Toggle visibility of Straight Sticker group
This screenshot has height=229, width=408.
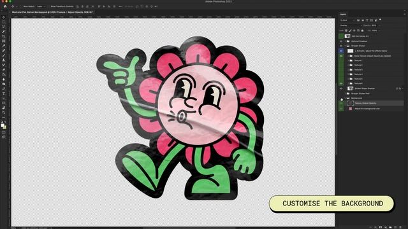tap(341, 46)
